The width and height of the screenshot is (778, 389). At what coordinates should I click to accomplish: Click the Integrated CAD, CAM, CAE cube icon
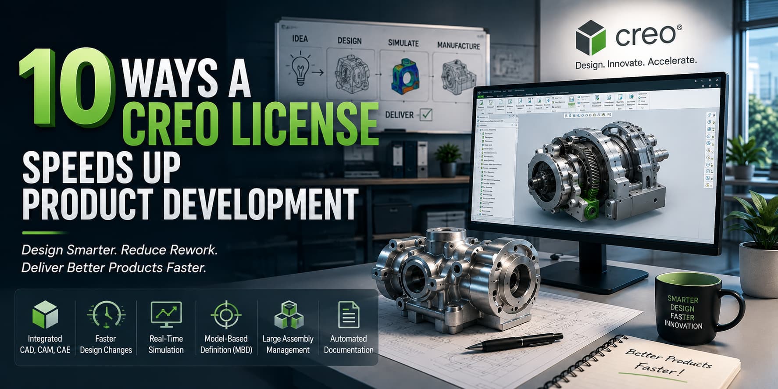(x=45, y=314)
